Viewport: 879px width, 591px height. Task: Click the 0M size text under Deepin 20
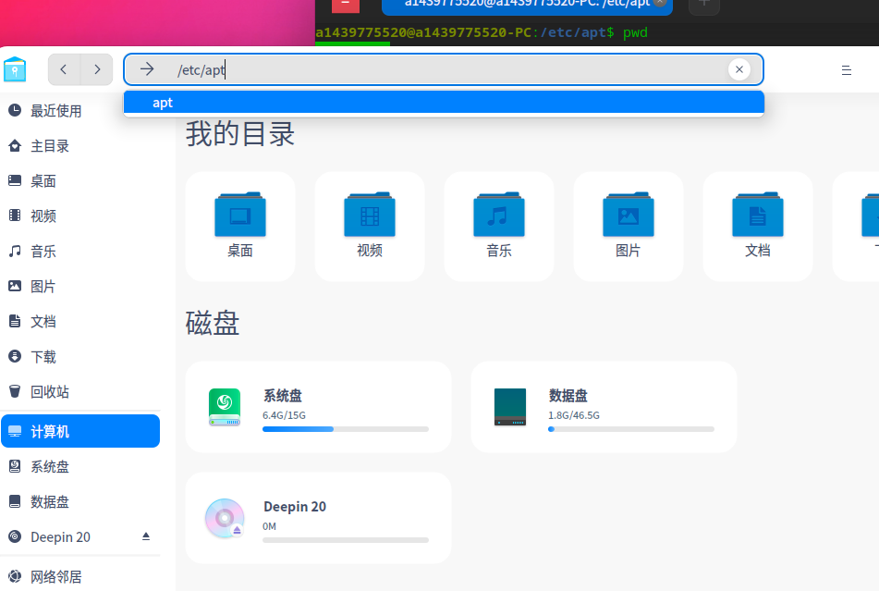click(269, 526)
